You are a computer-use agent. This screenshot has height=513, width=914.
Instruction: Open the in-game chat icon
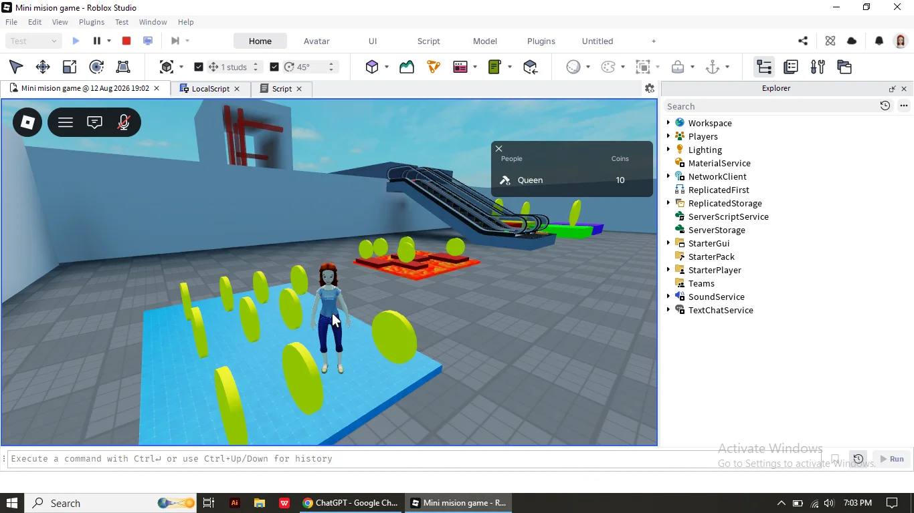click(95, 122)
